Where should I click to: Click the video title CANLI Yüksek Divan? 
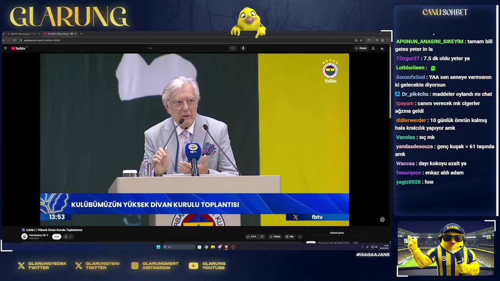54,230
